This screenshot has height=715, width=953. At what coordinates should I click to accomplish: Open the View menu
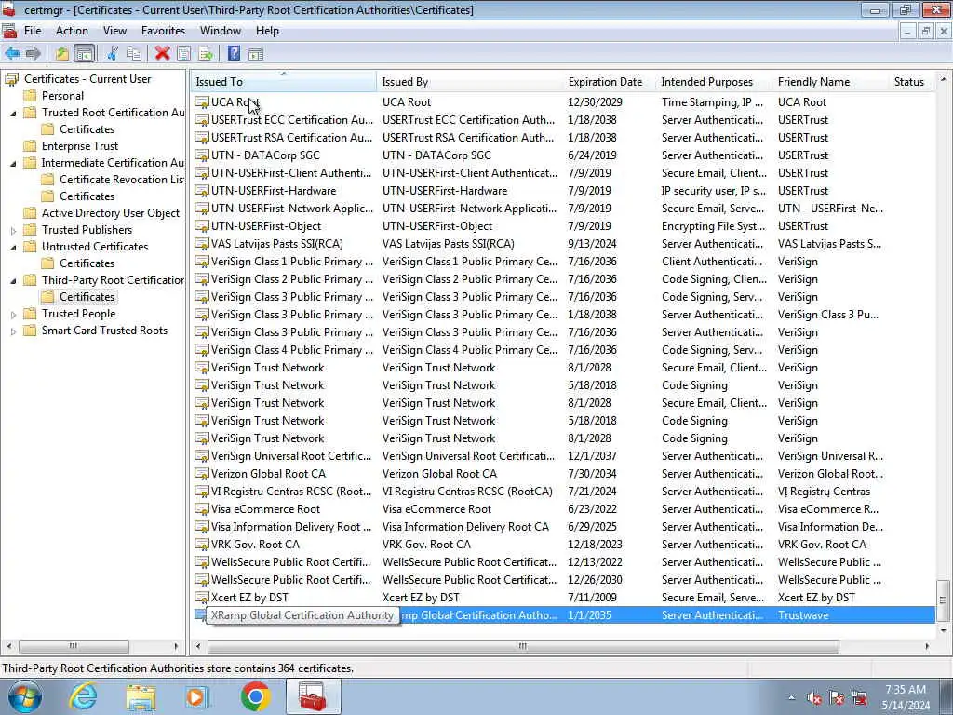[x=114, y=31]
